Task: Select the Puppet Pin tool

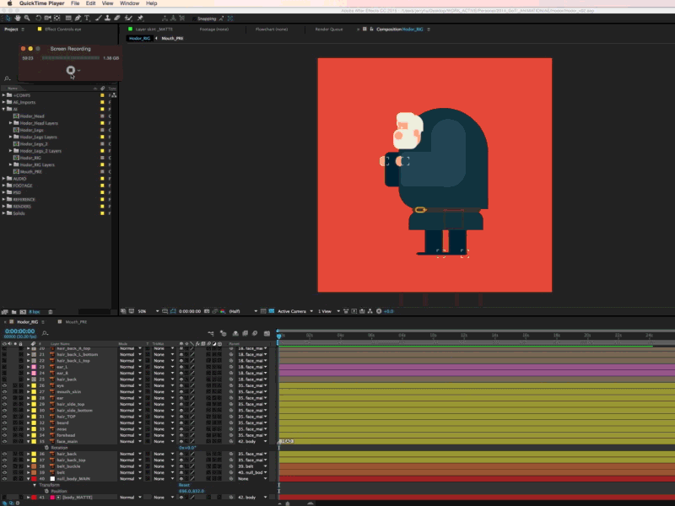Action: click(140, 18)
